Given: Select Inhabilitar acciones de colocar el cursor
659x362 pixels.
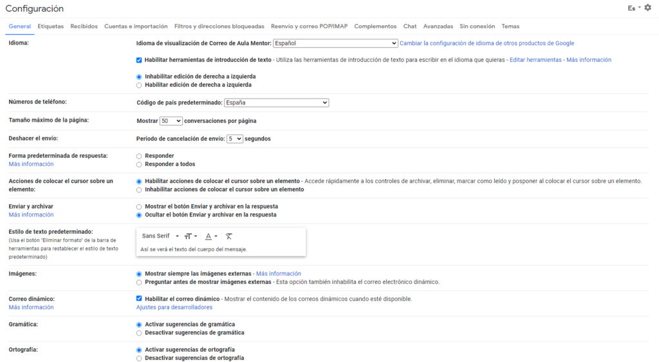Looking at the screenshot, I should point(139,190).
